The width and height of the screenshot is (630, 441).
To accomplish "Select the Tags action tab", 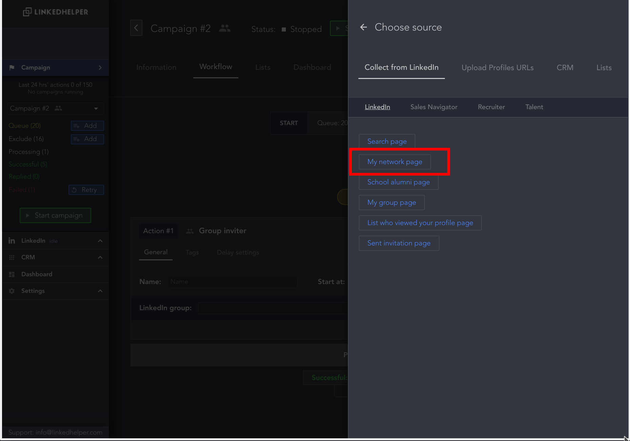I will click(192, 253).
